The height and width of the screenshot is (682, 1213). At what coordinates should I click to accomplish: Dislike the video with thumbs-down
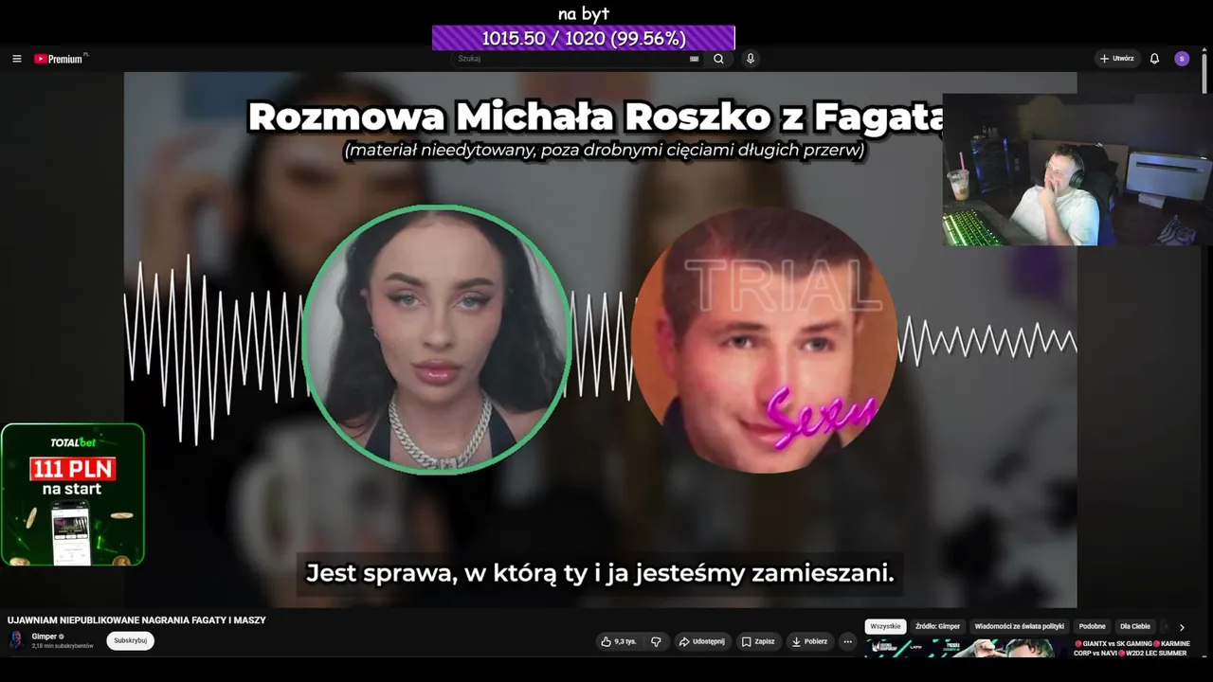pos(656,641)
